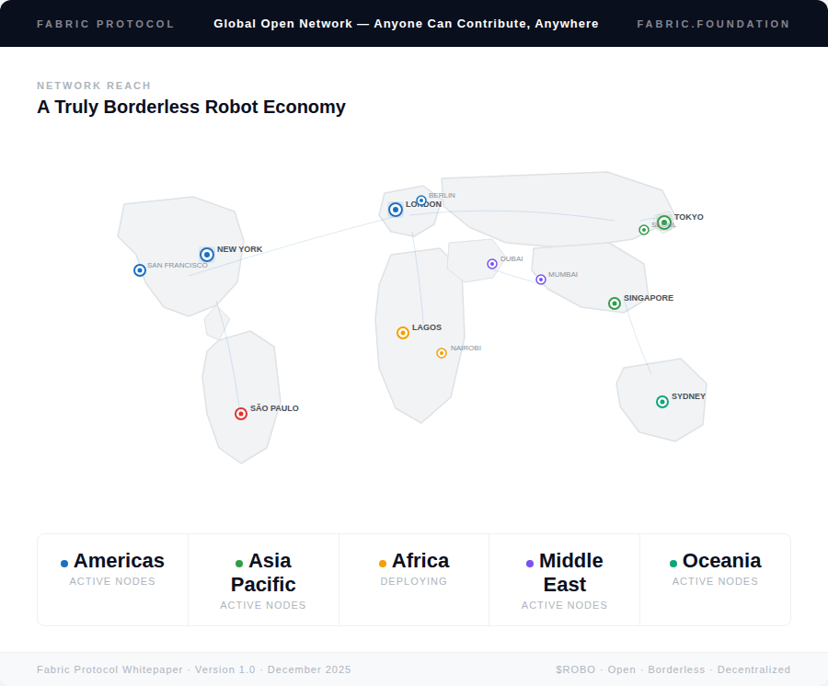Screen dimensions: 828x686
Task: Select the red São Paulo node marker
Action: click(x=241, y=414)
